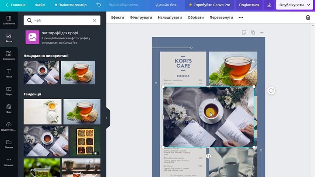Delete selected image with trash icon
This screenshot has height=177, width=315.
(x=308, y=17)
